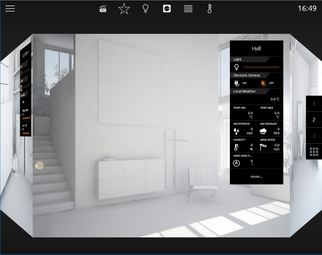This screenshot has width=322, height=255.
Task: Switch to floor 3
Action: point(314,136)
